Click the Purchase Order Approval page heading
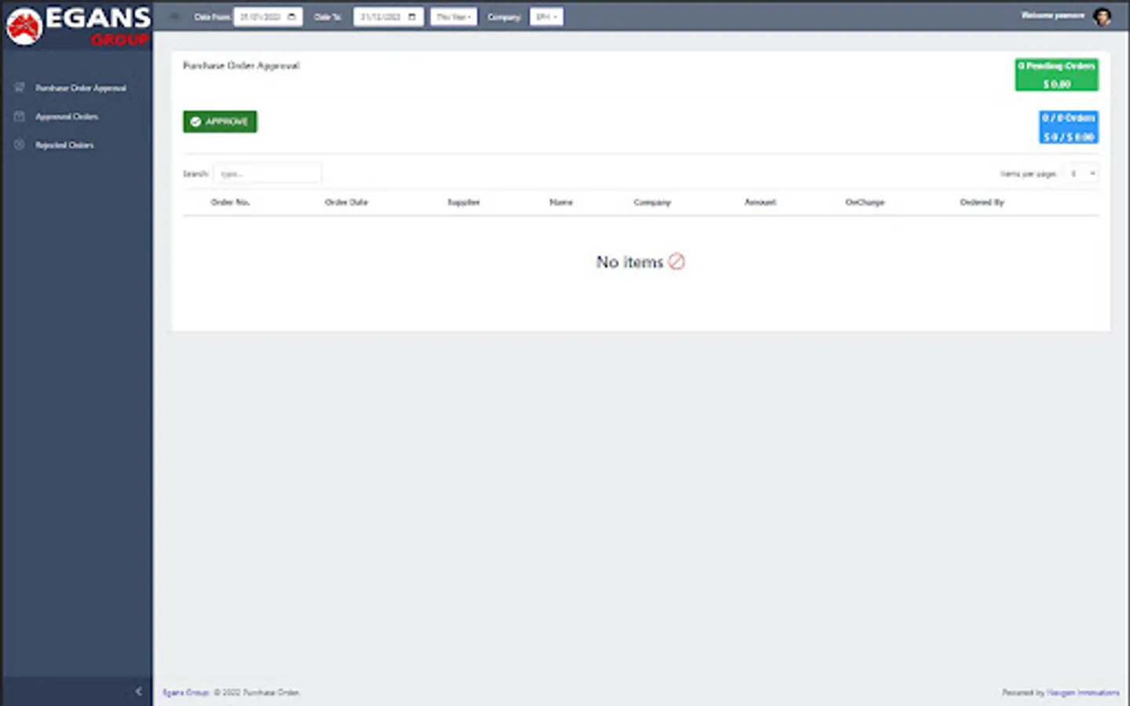 pos(241,66)
